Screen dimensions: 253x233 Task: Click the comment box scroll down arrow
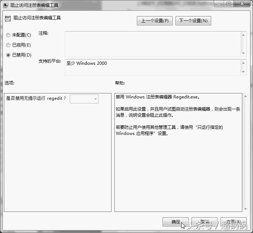coord(243,53)
